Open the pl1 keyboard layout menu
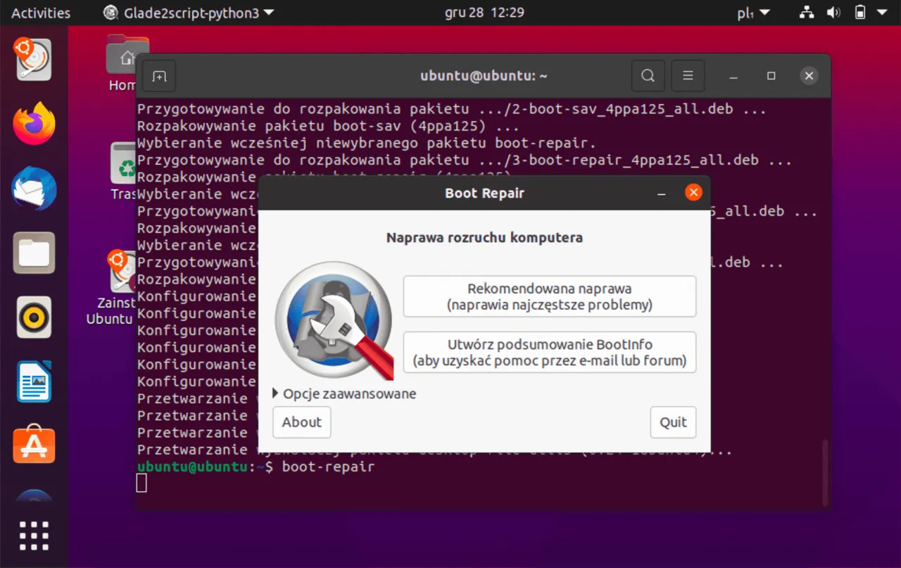 [x=752, y=12]
